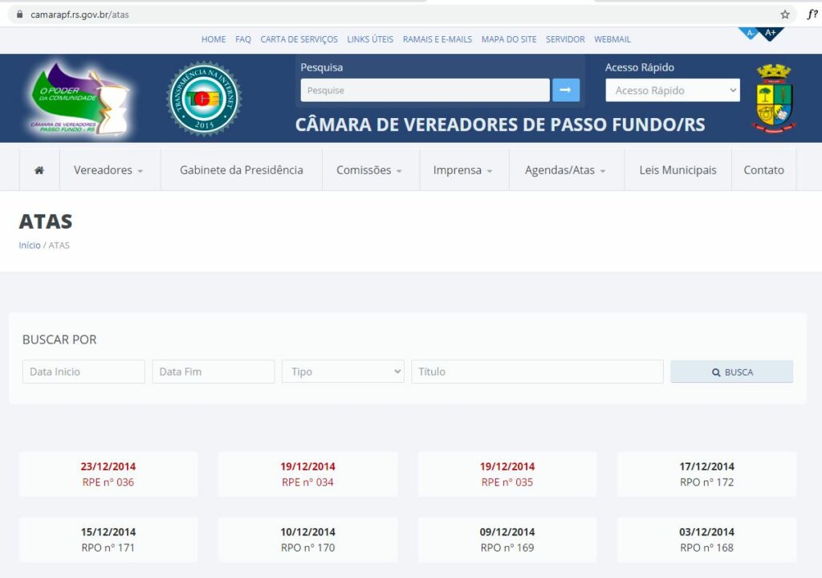Open Leis Municipais menu item
Screen dimensions: 822x578
[x=678, y=170]
